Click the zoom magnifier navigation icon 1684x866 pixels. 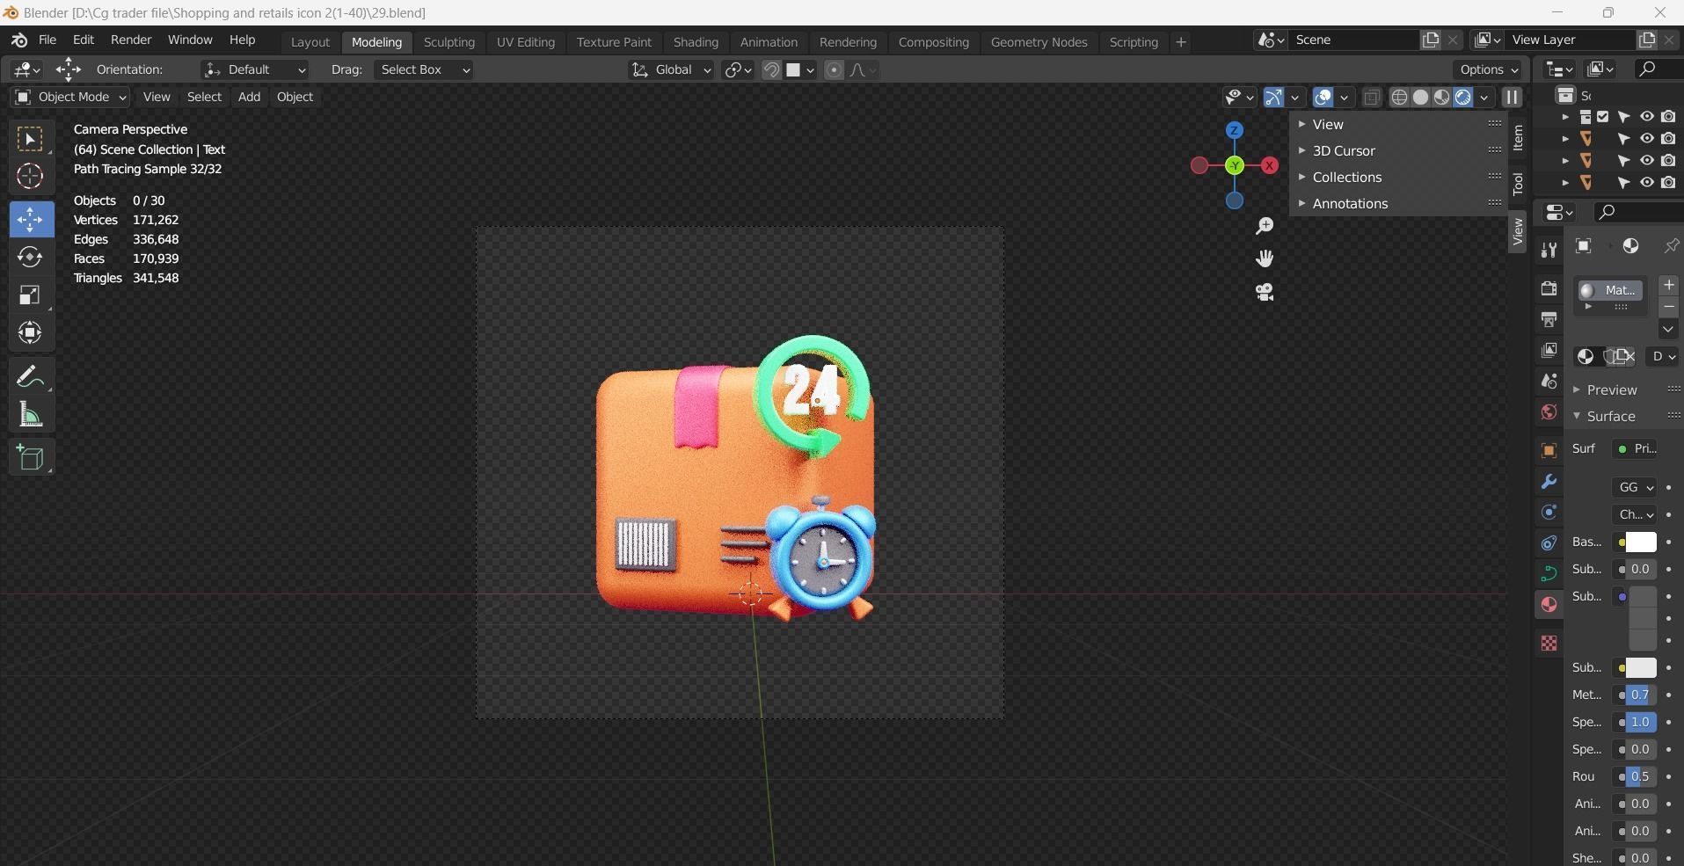click(1265, 227)
